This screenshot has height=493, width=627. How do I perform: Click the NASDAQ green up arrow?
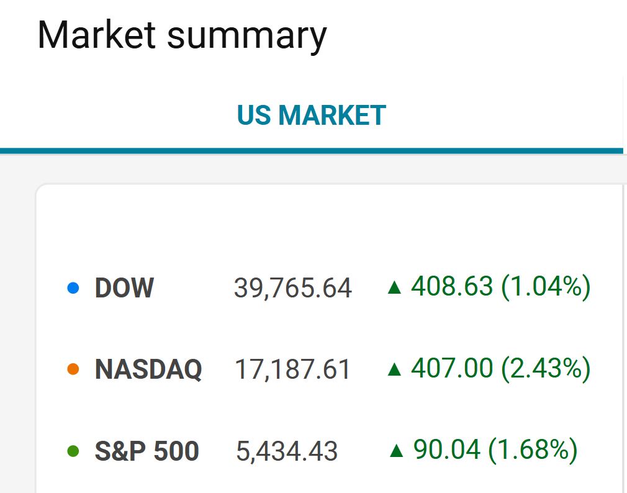(x=394, y=369)
